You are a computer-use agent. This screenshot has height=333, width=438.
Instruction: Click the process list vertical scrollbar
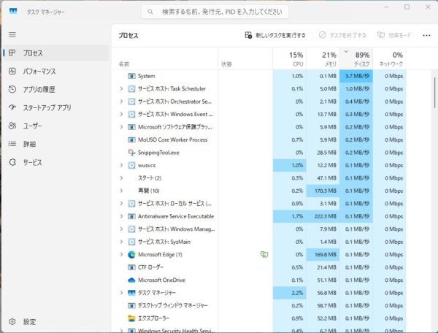[x=434, y=93]
